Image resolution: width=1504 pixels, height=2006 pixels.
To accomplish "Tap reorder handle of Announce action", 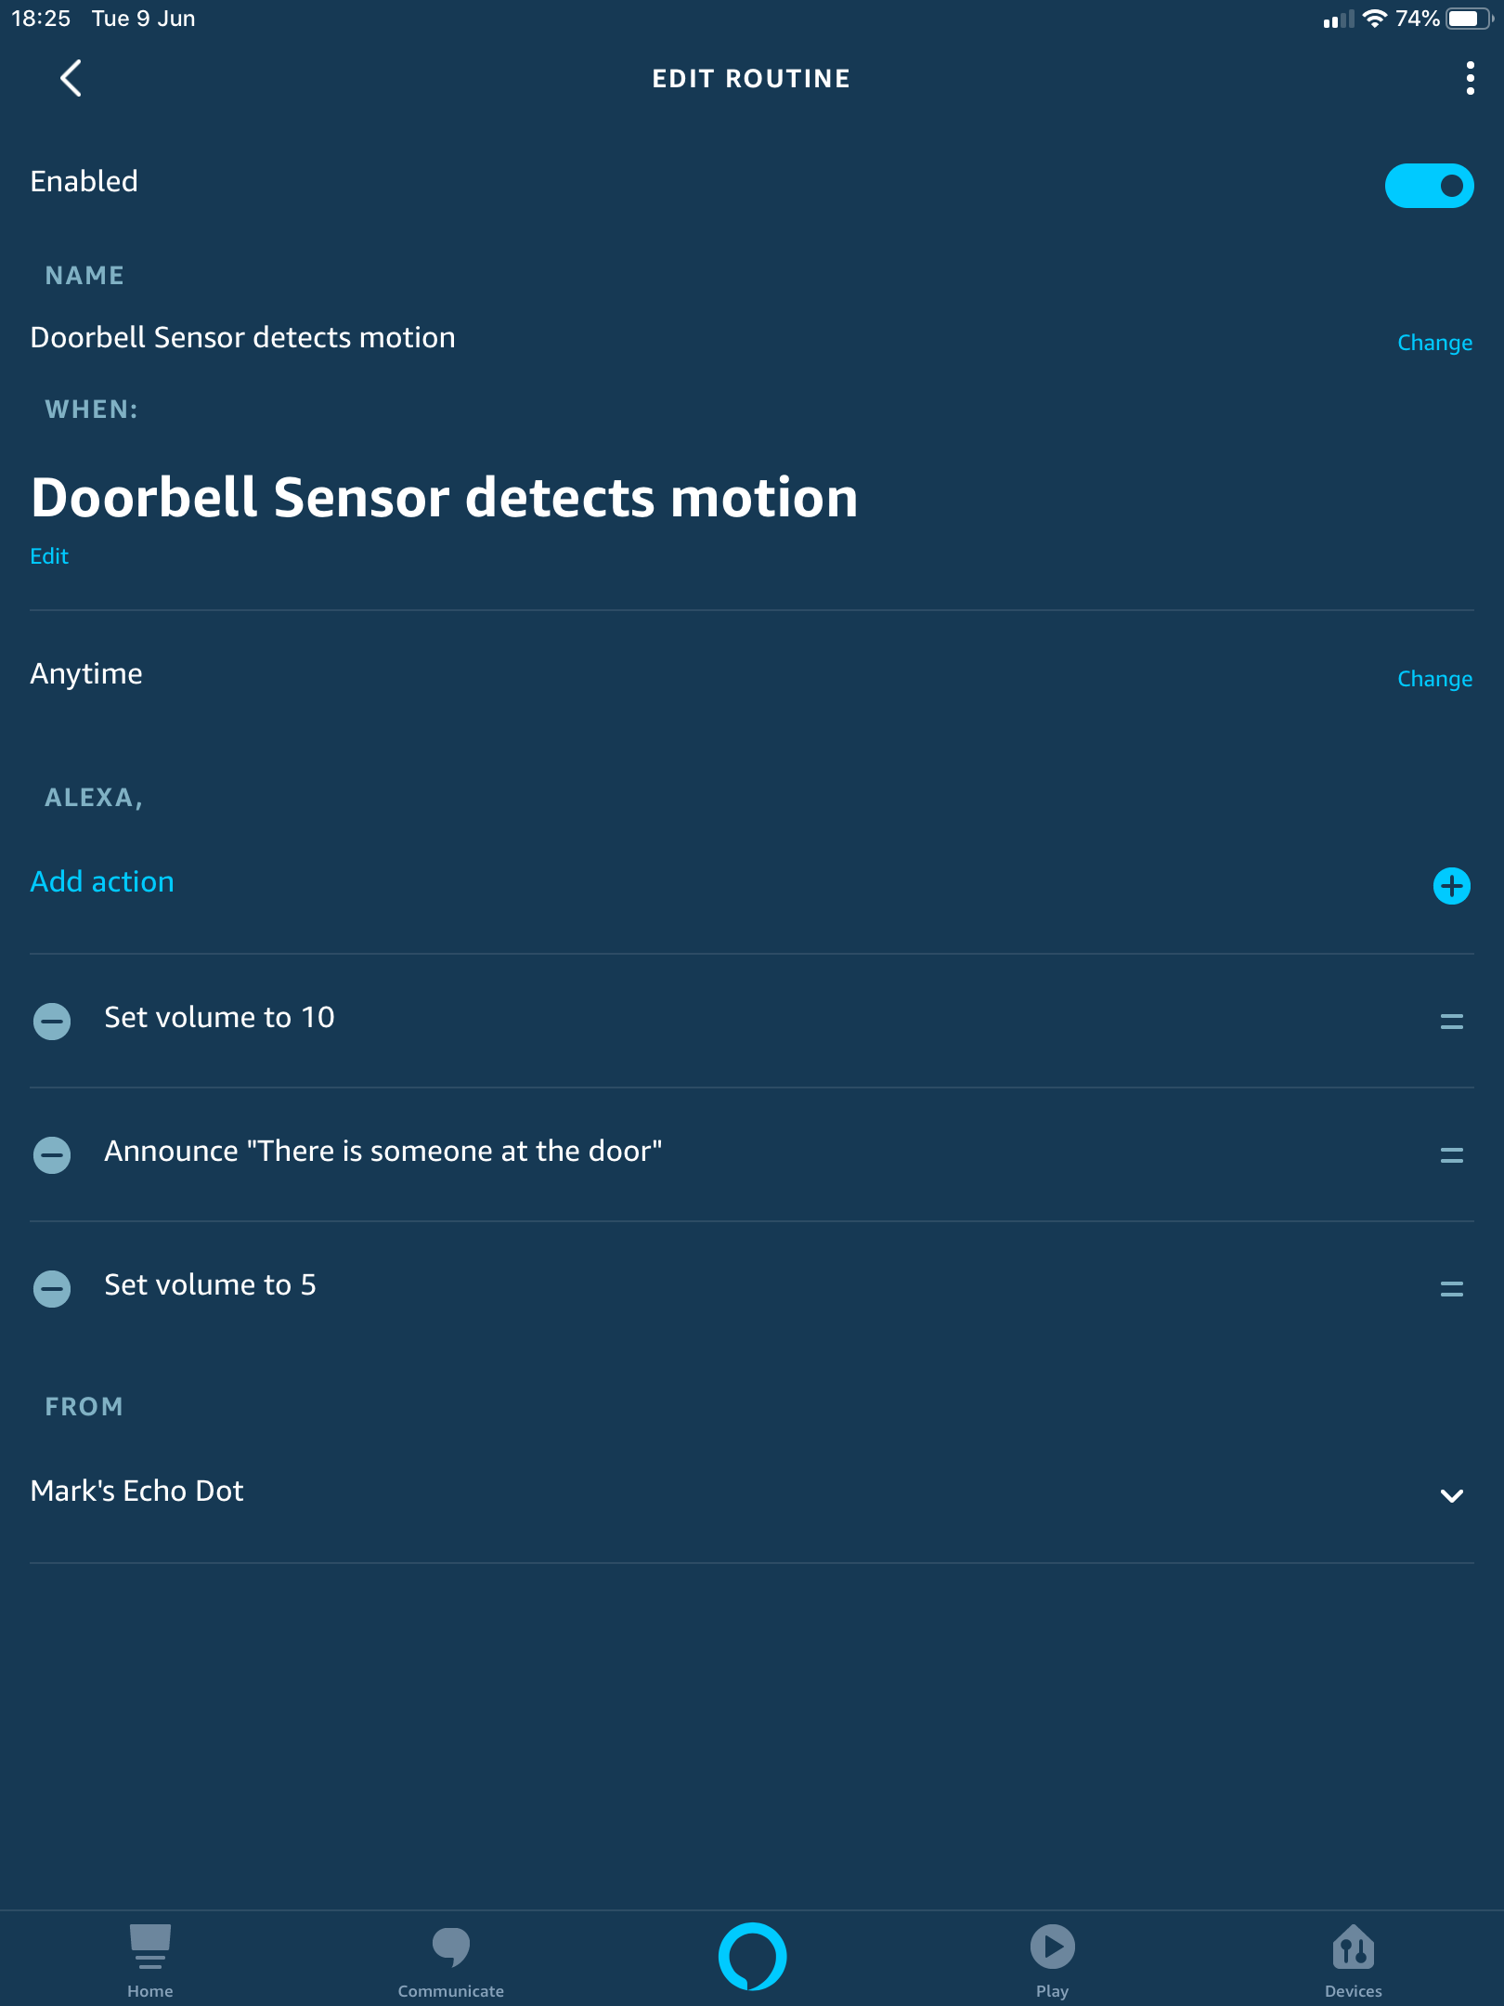I will (1451, 1155).
